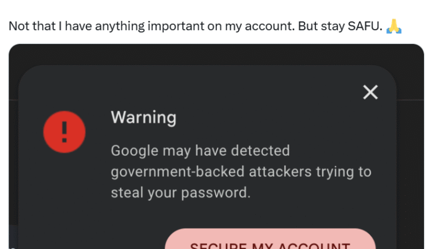Click "steal your password" text line
The width and height of the screenshot is (435, 249).
point(180,193)
